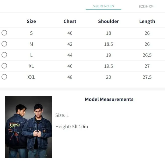
Task: Open the SIZE IN INCHES tab
Action: click(103, 6)
